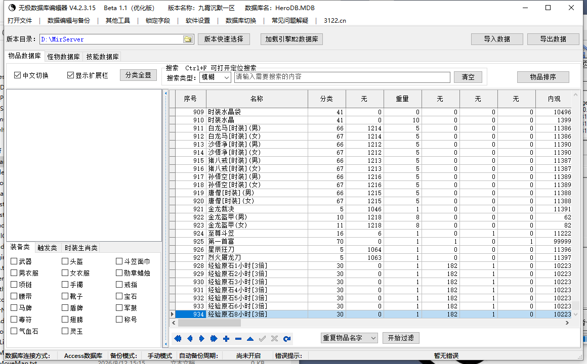This screenshot has width=587, height=364.
Task: Open 锁定字段 menu
Action: tap(158, 21)
